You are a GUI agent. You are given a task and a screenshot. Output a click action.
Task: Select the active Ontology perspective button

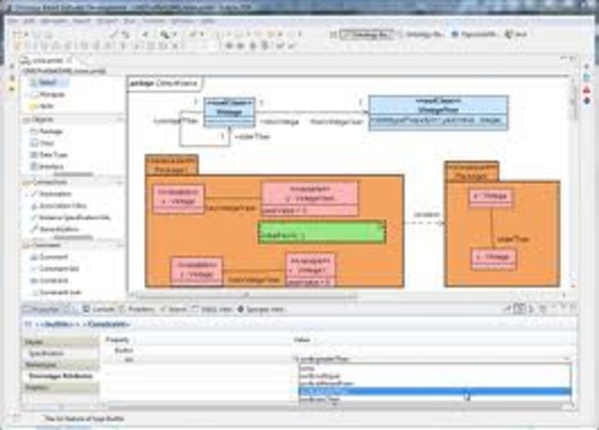click(365, 35)
